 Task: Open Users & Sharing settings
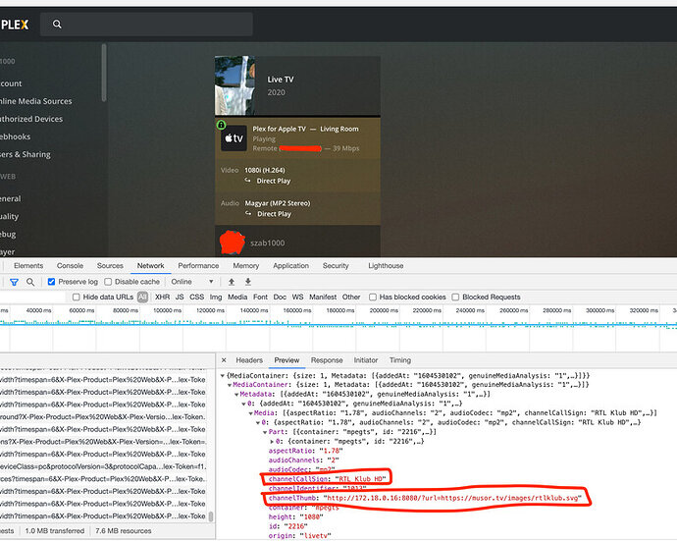[26, 154]
